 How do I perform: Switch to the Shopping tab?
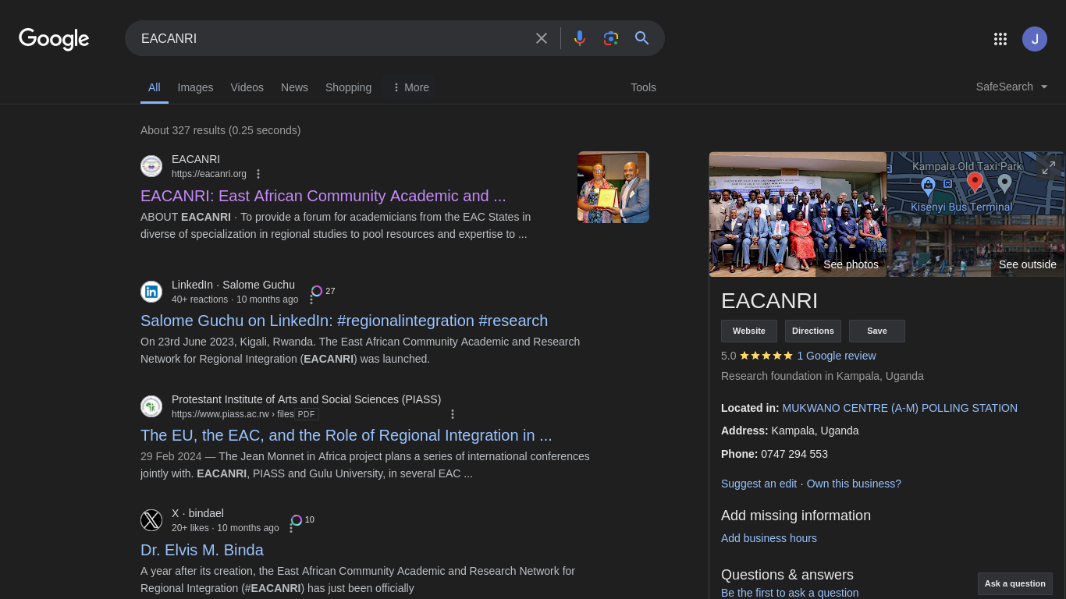point(348,87)
